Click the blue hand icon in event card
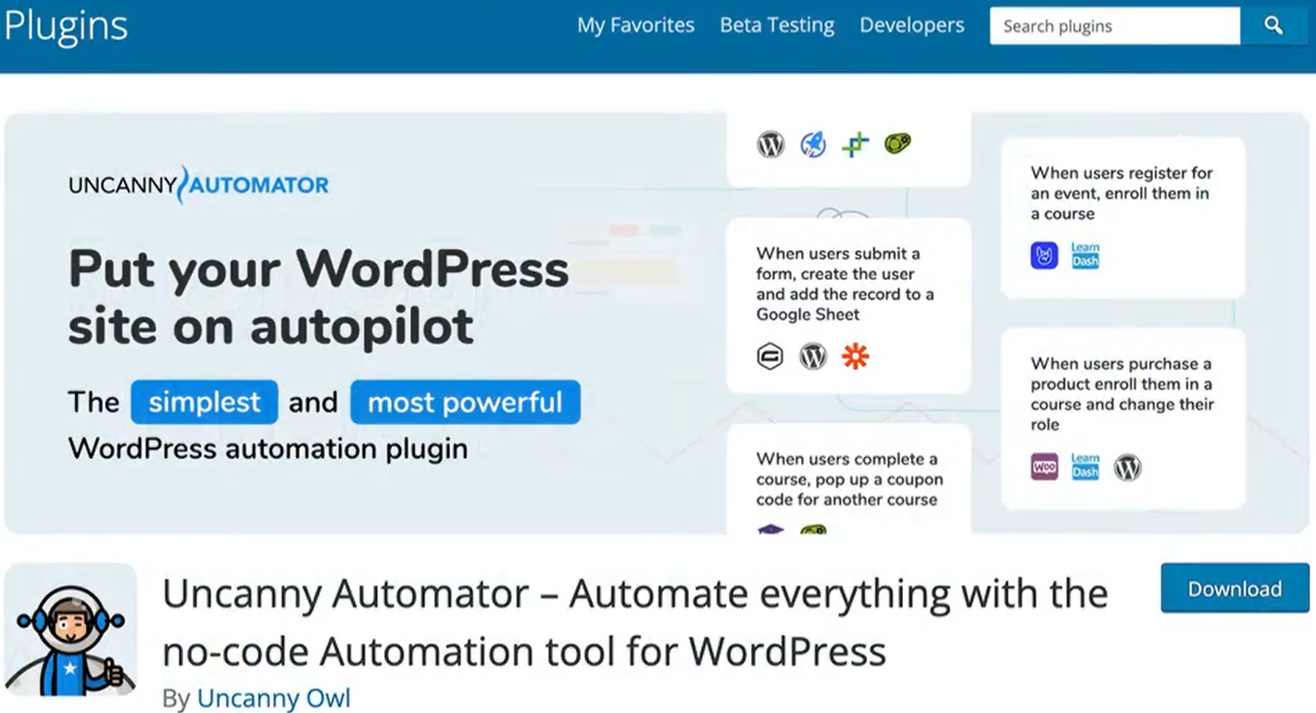The height and width of the screenshot is (713, 1316). pyautogui.click(x=1045, y=256)
